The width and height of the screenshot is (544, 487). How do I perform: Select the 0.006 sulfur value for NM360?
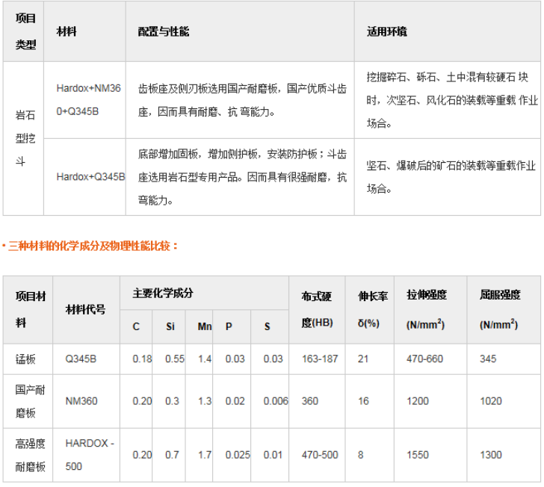click(x=276, y=401)
